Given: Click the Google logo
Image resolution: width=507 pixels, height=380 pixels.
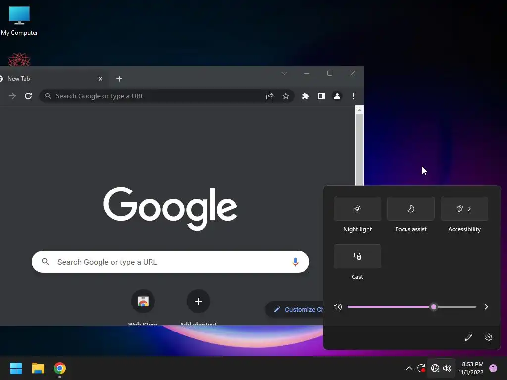Looking at the screenshot, I should pos(170,208).
